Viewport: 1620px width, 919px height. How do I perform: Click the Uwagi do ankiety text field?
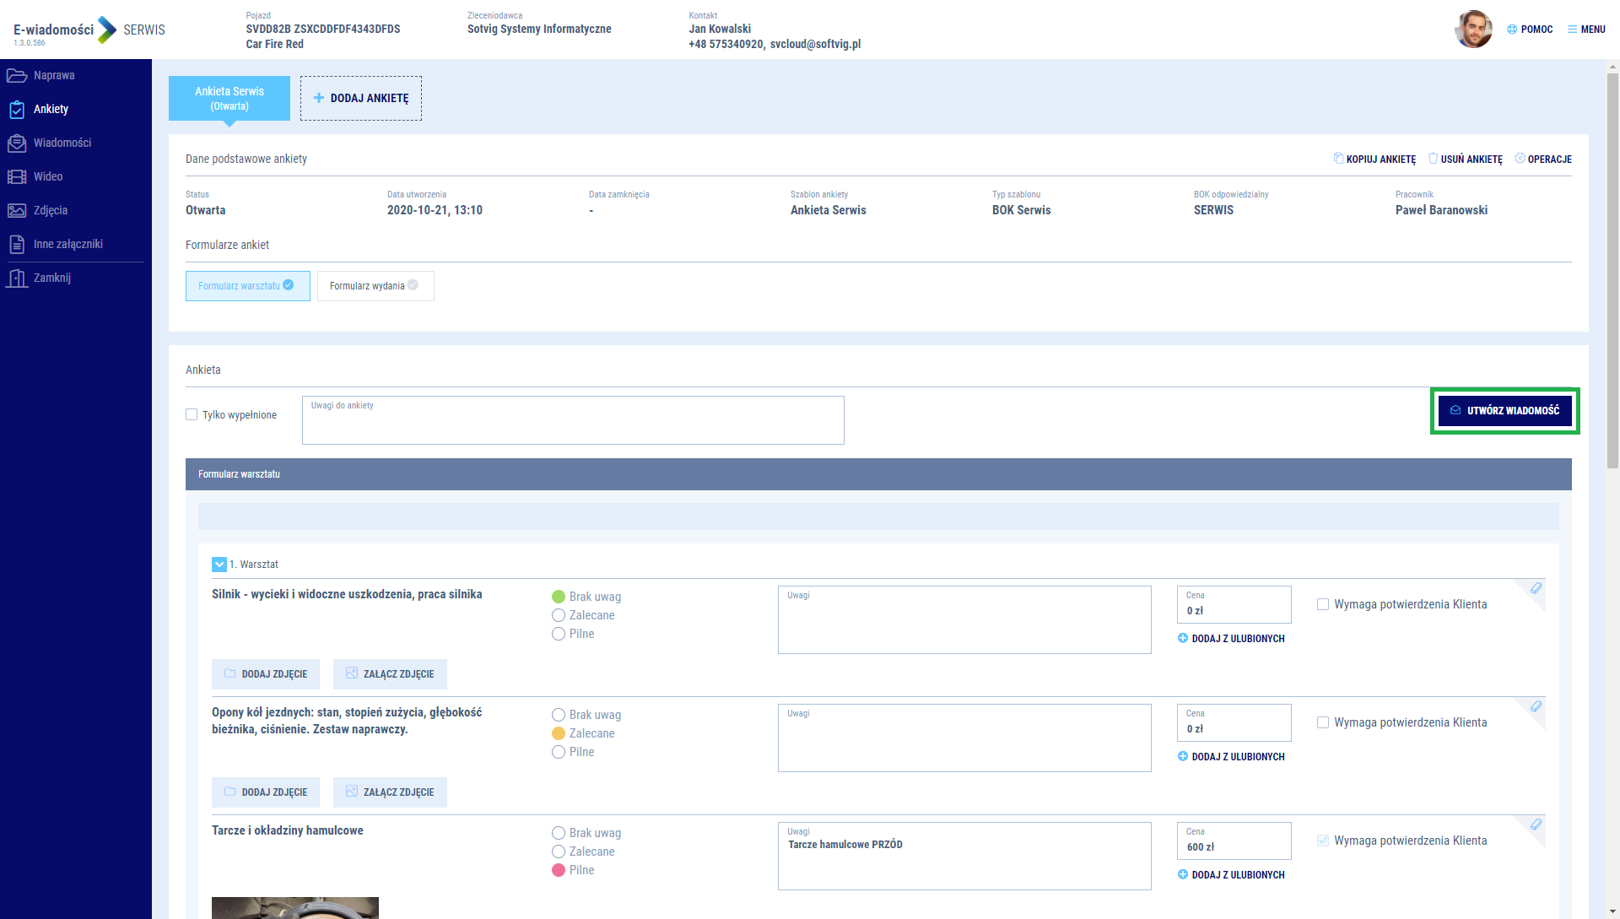(573, 422)
